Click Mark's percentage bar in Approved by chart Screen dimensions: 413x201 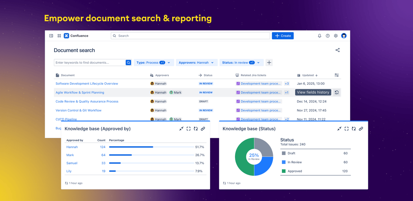tap(120, 155)
